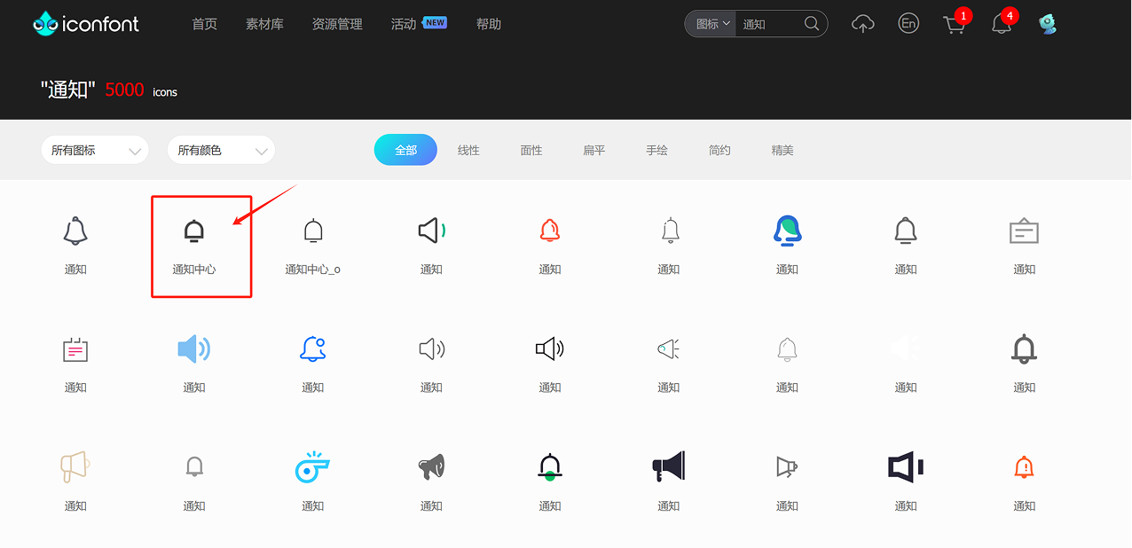
Task: Open the 所有图标 filter dropdown
Action: (x=94, y=150)
